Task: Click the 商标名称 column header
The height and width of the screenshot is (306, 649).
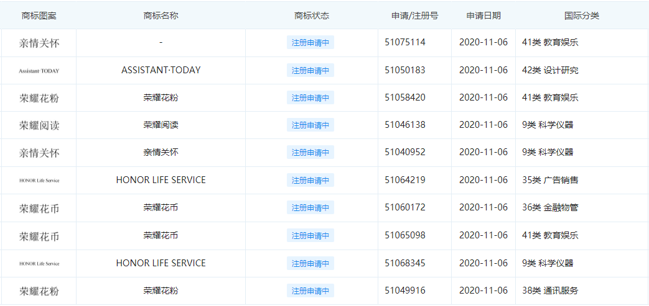Action: pos(161,16)
